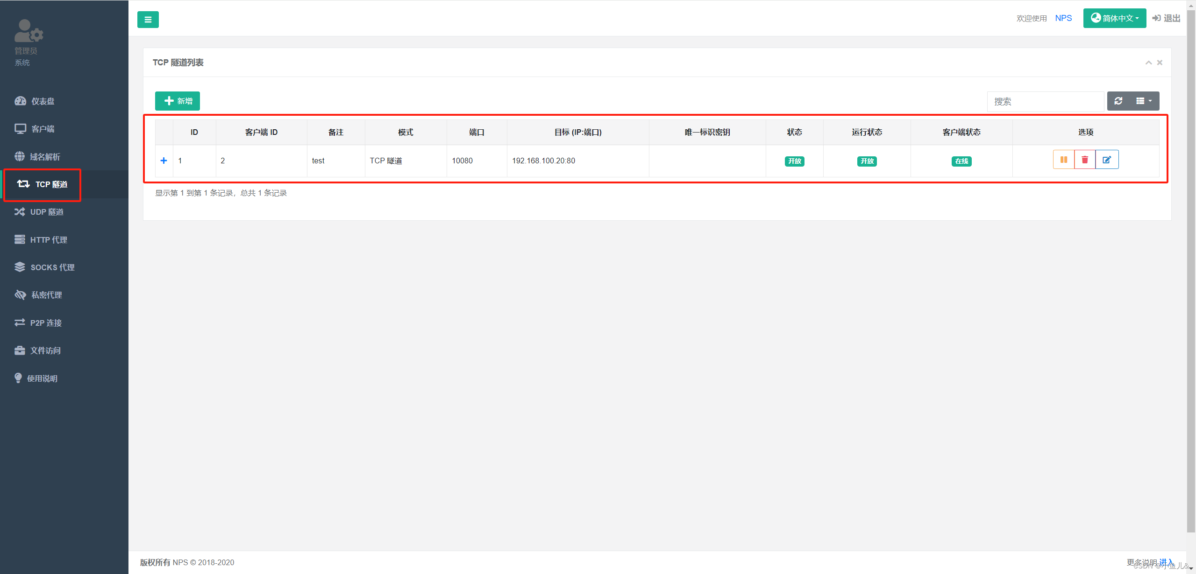Click the 在线 client status badge
This screenshot has height=574, width=1196.
(x=961, y=161)
